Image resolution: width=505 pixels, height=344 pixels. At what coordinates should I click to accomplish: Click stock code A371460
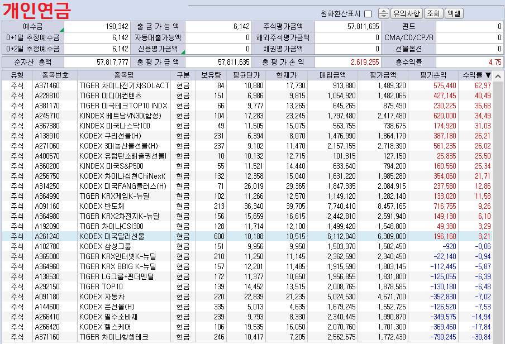tap(47, 85)
